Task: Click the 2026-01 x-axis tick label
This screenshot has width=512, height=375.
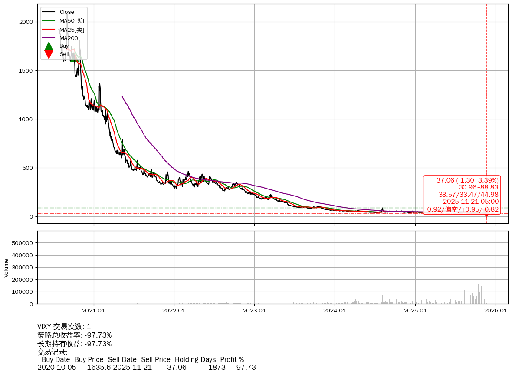Action: pos(496,311)
